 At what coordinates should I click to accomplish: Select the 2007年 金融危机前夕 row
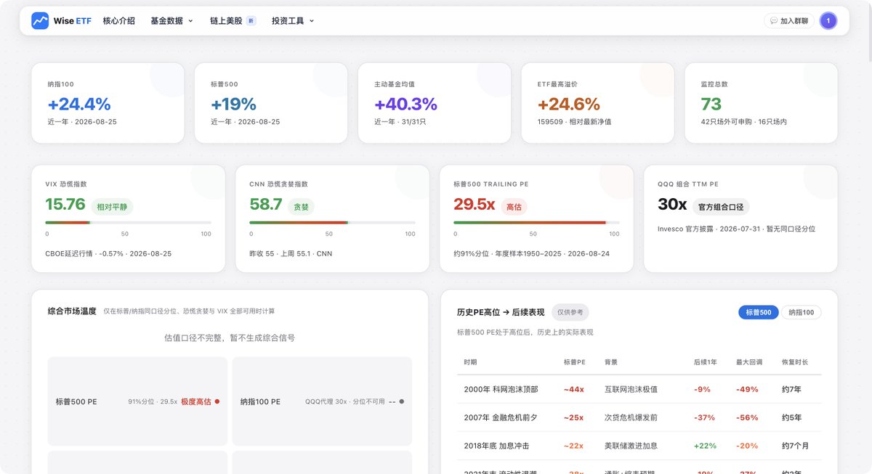point(639,417)
